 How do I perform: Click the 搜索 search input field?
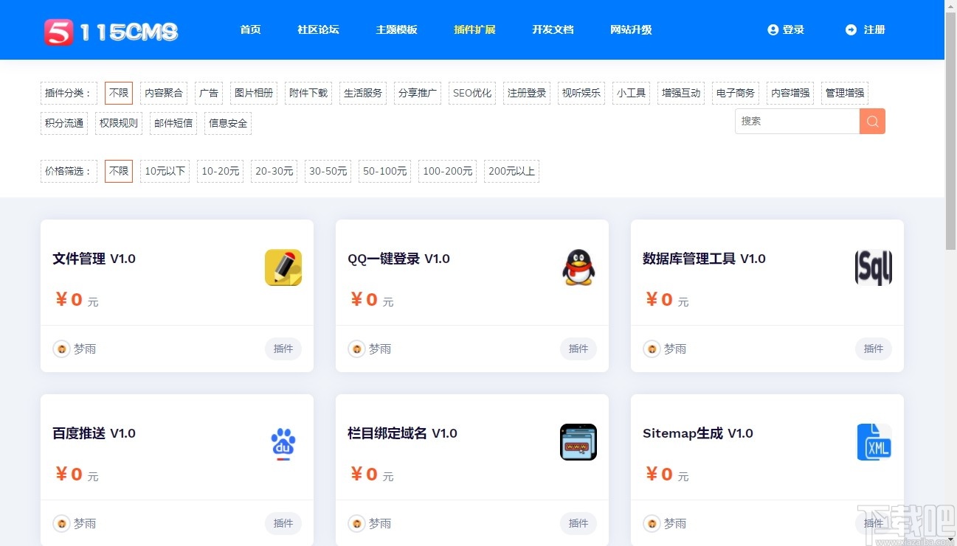pyautogui.click(x=798, y=122)
